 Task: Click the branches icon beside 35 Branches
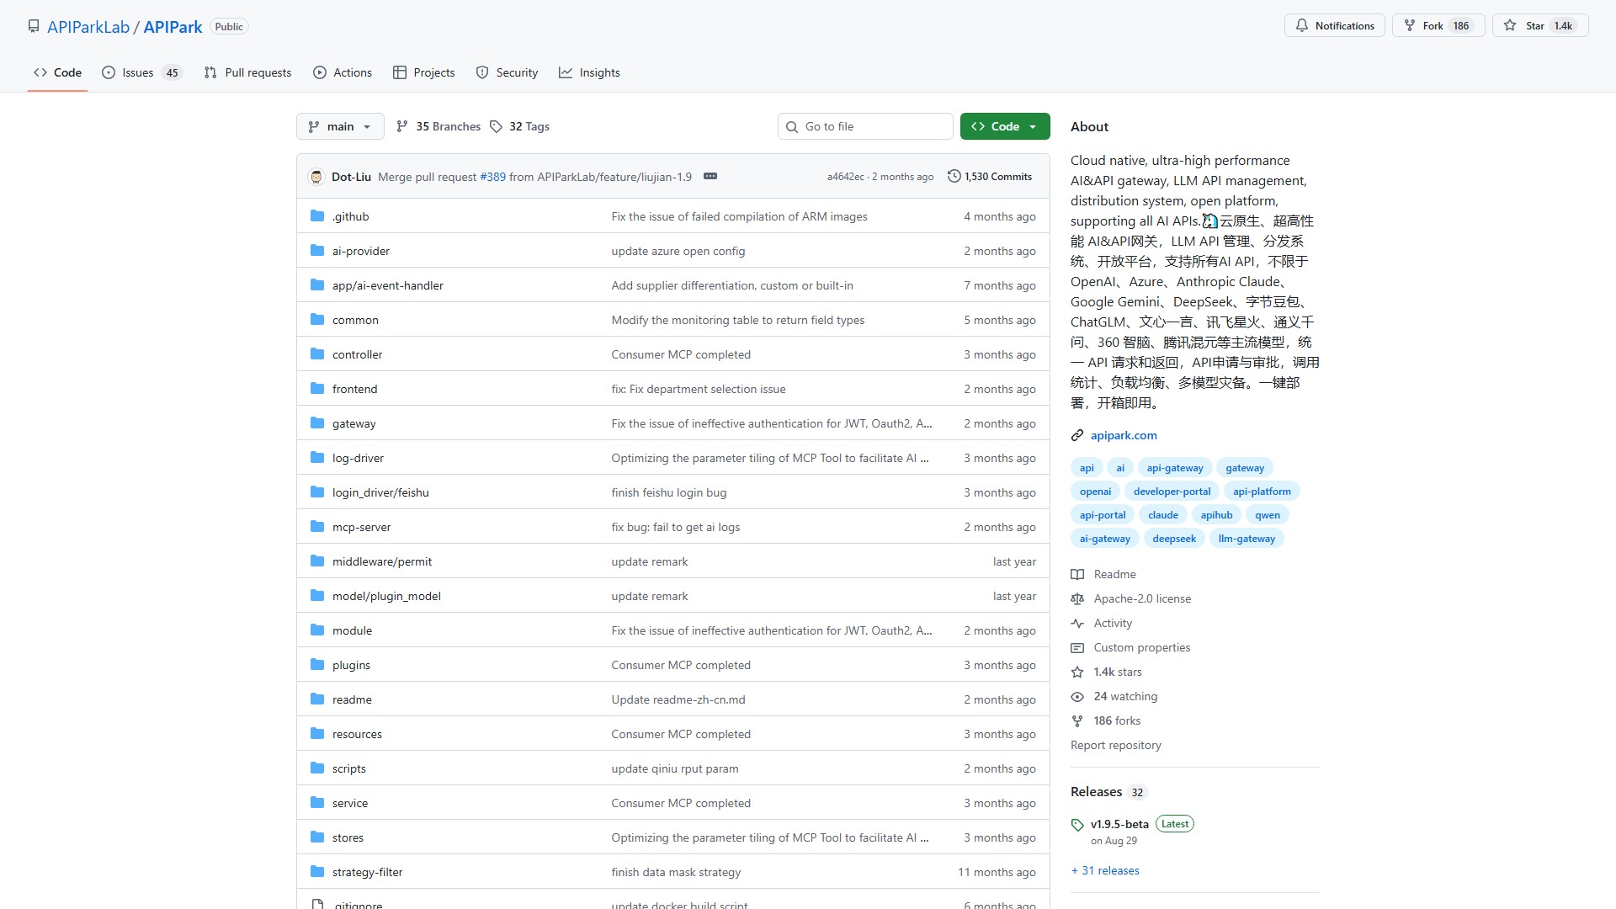pos(402,126)
